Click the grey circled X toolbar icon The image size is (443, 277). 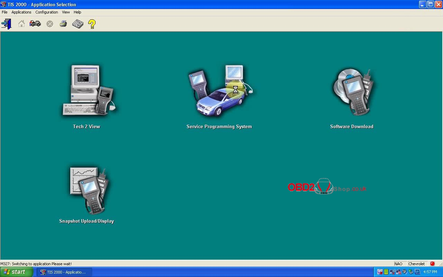(x=50, y=24)
